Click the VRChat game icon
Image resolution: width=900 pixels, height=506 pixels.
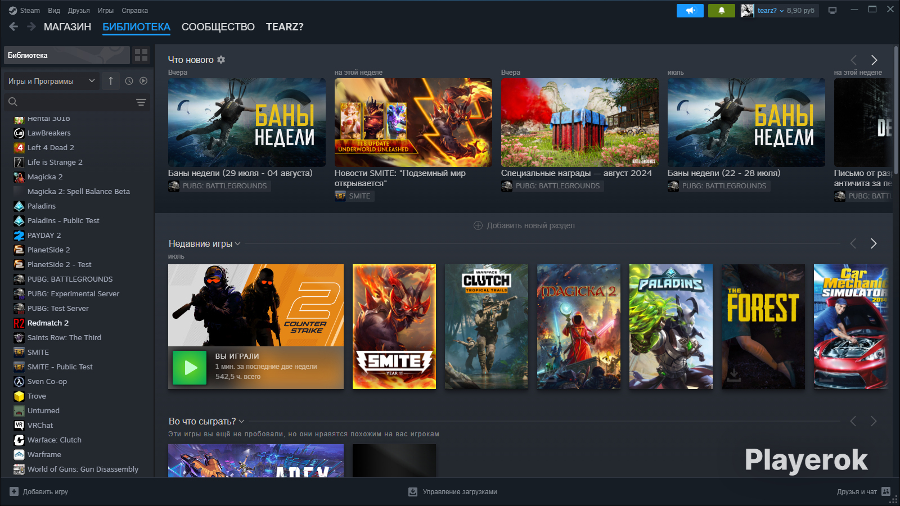pyautogui.click(x=19, y=426)
